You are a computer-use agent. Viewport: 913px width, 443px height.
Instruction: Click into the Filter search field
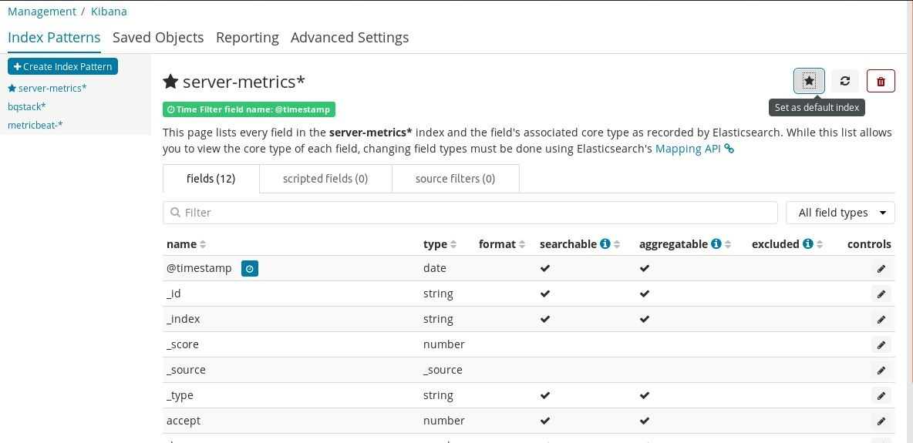(x=470, y=213)
